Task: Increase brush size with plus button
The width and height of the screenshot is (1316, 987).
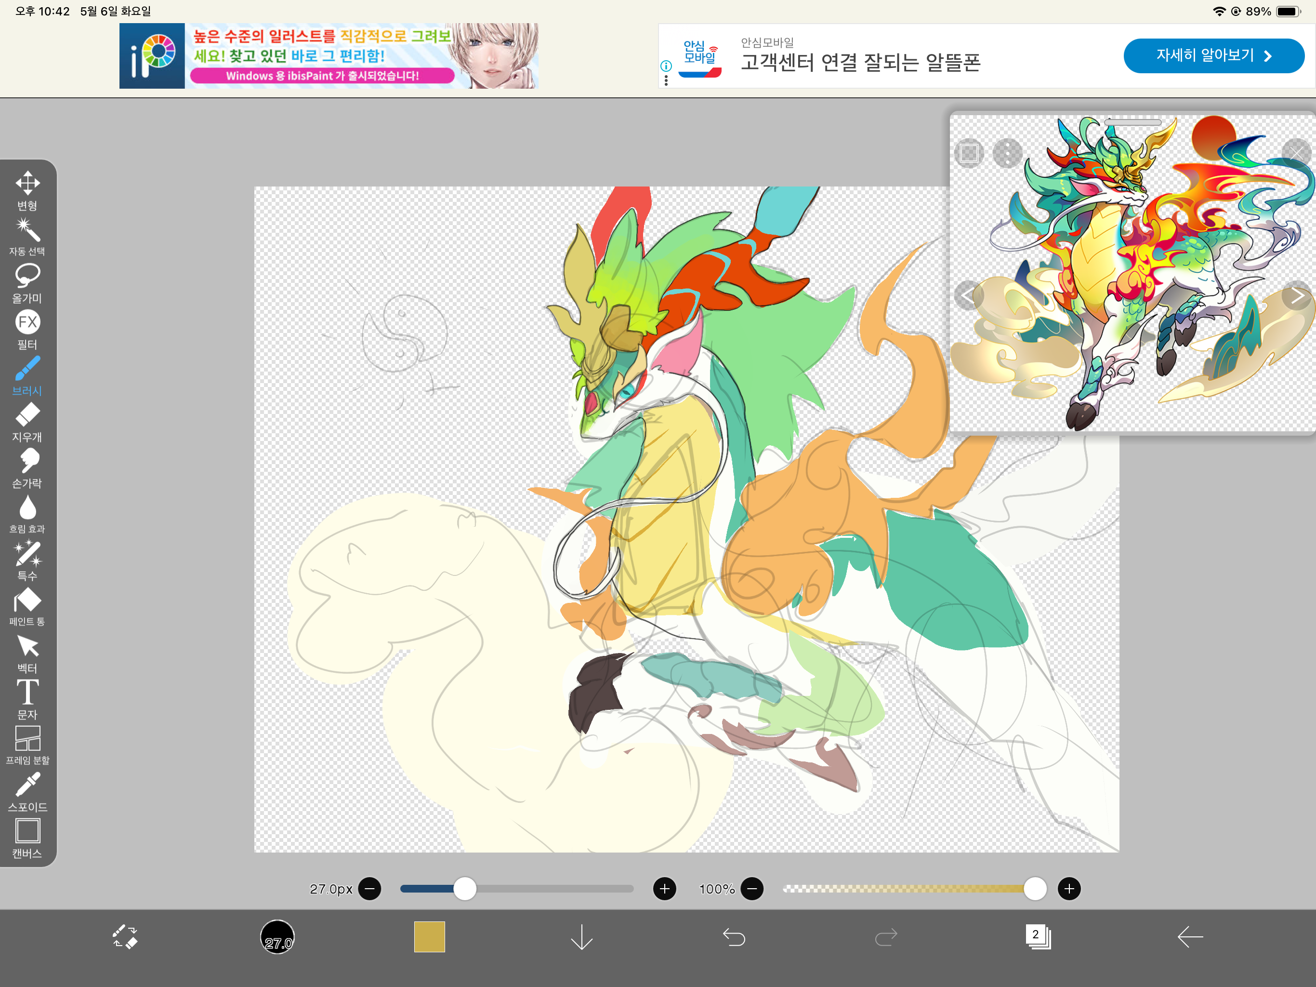Action: tap(665, 889)
